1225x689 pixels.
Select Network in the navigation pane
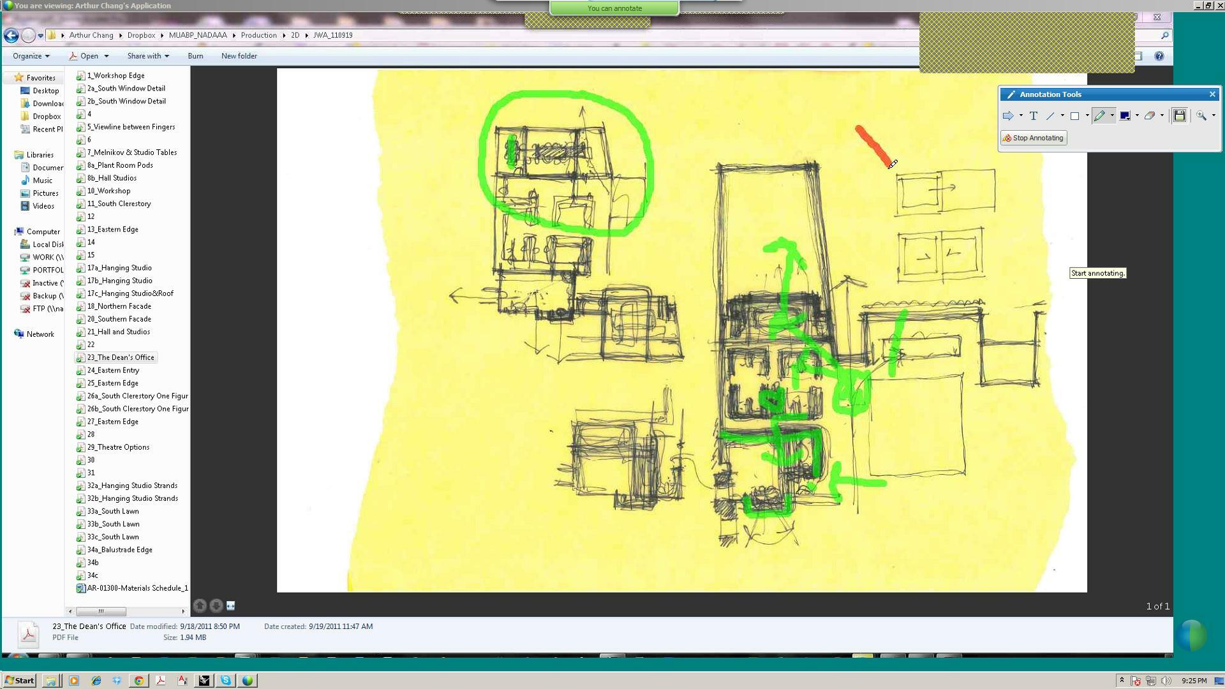(34, 334)
